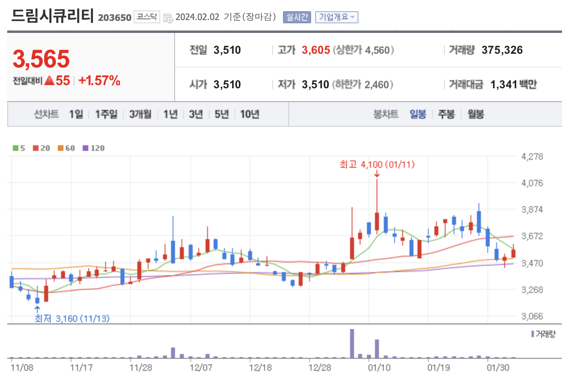The height and width of the screenshot is (378, 562).
Task: Click the orange 60-day moving average swatch
Action: coord(61,148)
